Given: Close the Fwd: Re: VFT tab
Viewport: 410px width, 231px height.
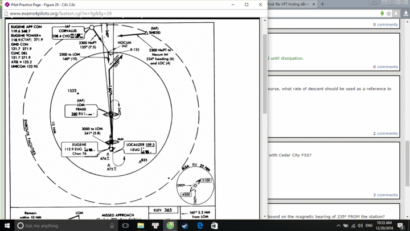Looking at the screenshot, I should pos(313,4).
